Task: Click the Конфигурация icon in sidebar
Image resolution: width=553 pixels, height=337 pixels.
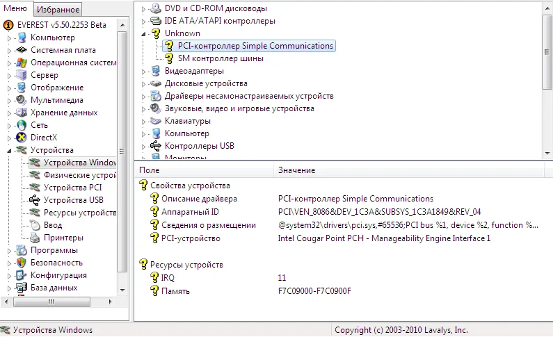Action: click(22, 275)
